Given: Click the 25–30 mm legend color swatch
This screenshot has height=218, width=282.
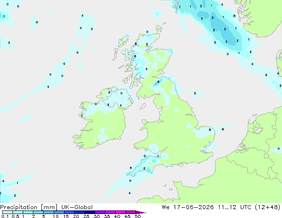Looking at the screenshot, I should (90, 212).
